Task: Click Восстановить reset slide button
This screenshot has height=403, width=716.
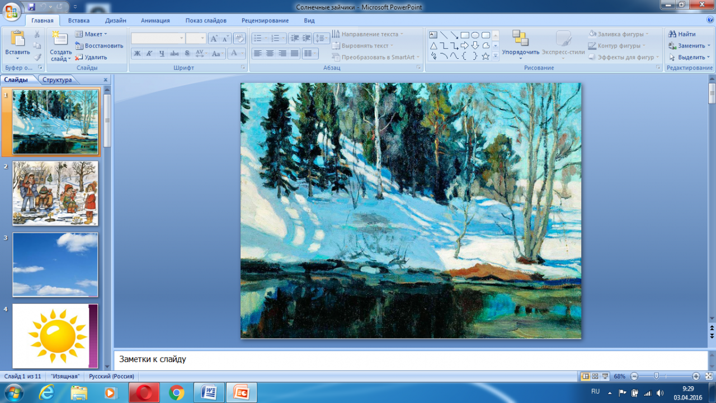Action: (x=99, y=46)
